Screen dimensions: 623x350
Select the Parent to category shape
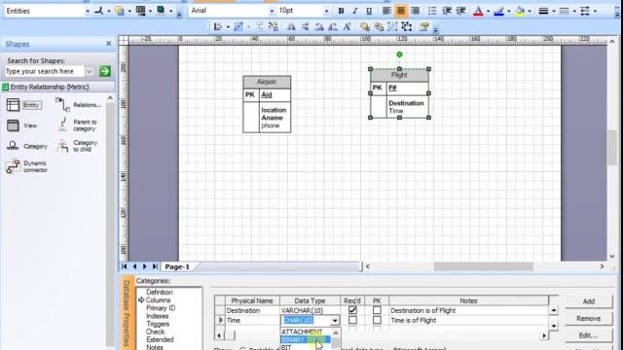coord(78,125)
